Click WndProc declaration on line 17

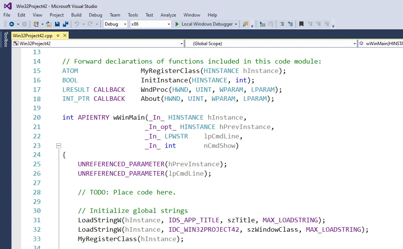coord(154,90)
